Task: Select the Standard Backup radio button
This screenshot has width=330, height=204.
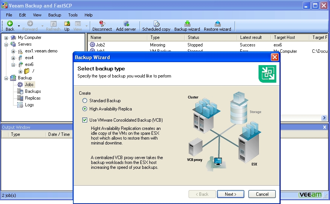Action: pos(85,101)
